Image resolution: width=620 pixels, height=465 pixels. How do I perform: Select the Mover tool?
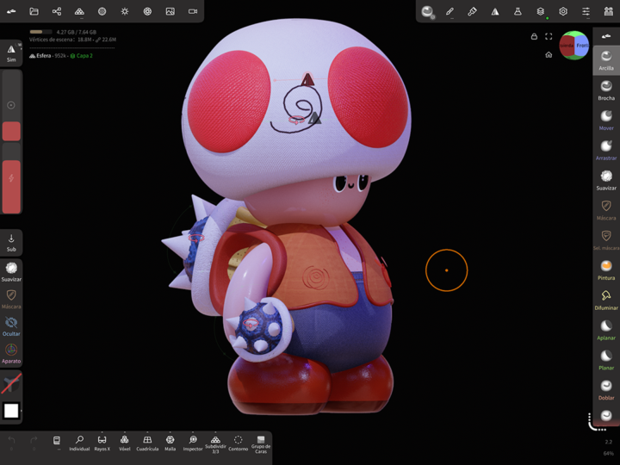point(606,121)
